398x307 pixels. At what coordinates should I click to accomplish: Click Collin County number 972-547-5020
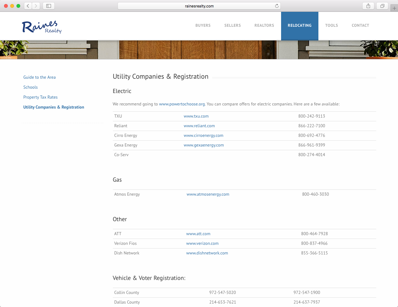[x=223, y=292]
